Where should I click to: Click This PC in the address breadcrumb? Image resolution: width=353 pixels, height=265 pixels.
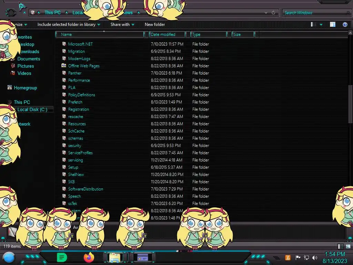pos(52,13)
